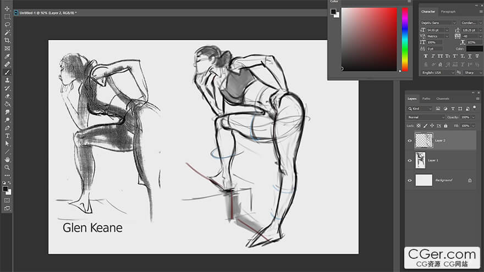Apply Underline text style
The width and height of the screenshot is (484, 272).
(470, 56)
